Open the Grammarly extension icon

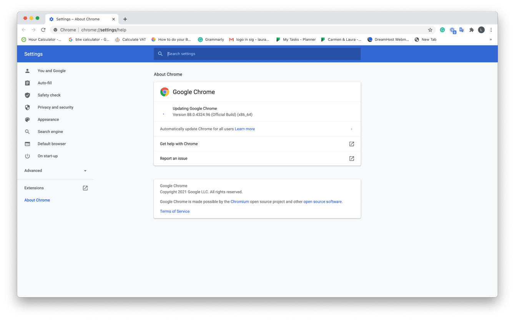coord(442,30)
